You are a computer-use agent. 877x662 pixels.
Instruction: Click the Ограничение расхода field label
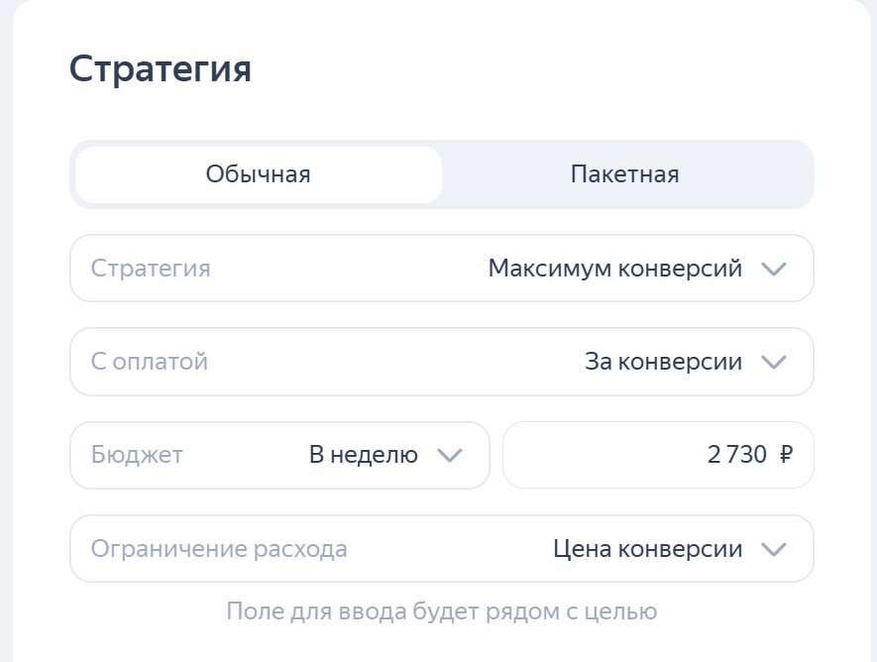[x=219, y=549]
